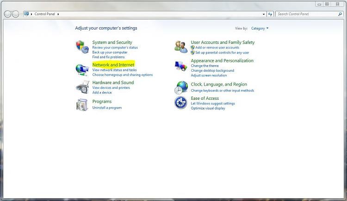Click the System and Security shield icon
Image resolution: width=347 pixels, height=201 pixels.
(82, 47)
